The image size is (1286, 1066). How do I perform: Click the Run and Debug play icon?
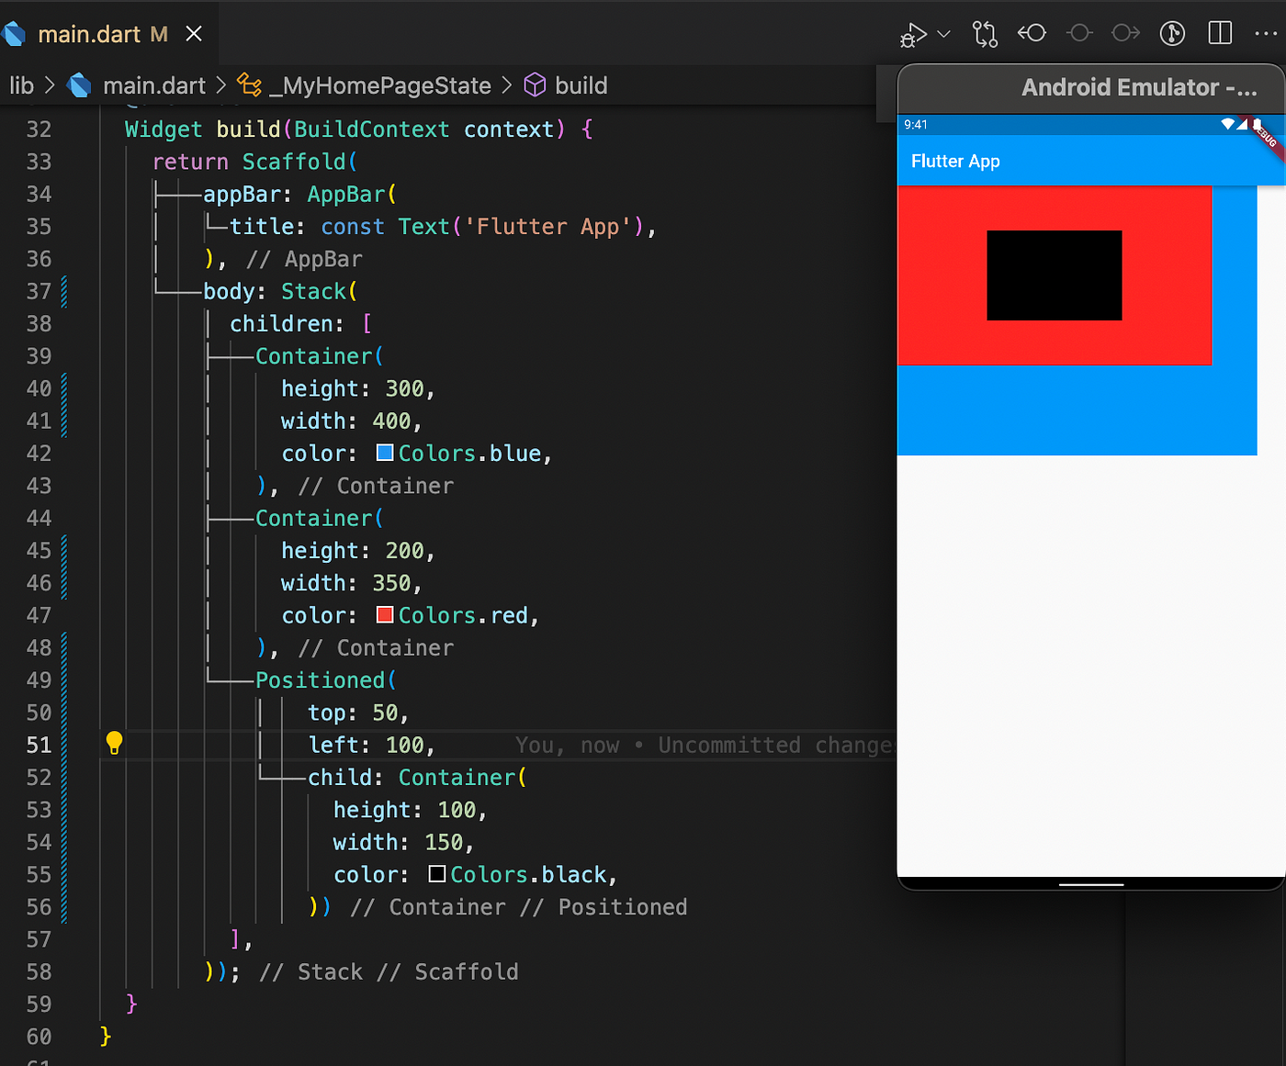pos(912,34)
